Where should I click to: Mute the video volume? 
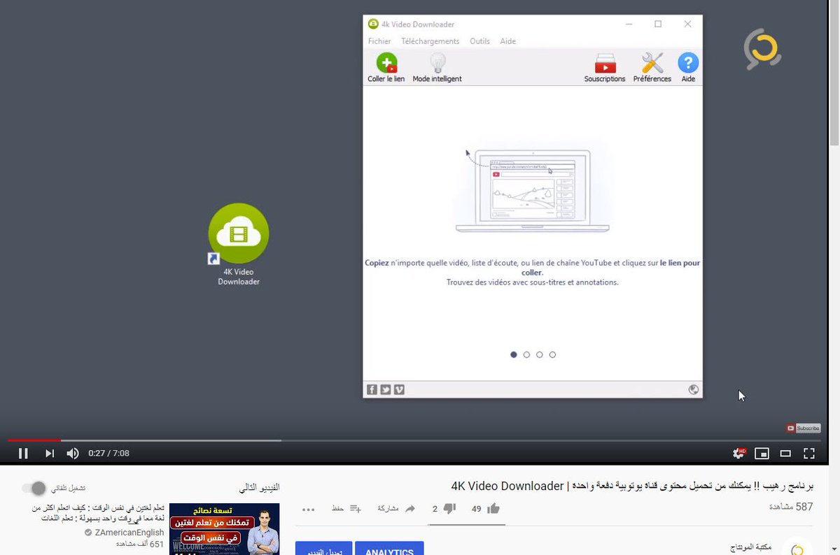coord(73,453)
